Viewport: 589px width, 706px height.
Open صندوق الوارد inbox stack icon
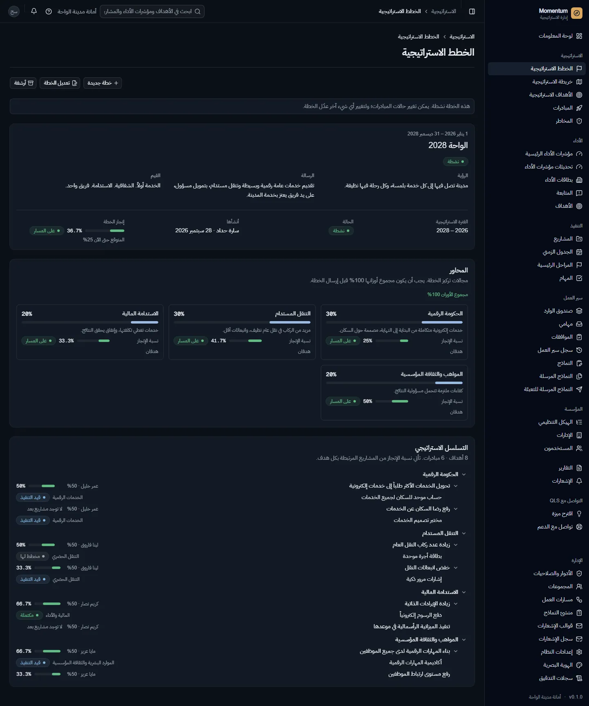coord(579,311)
